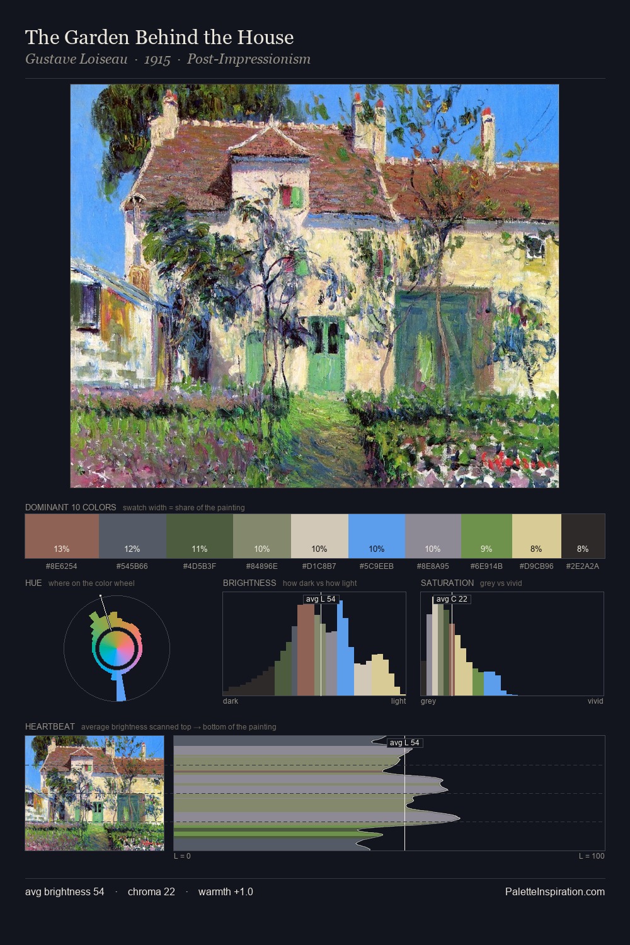Click the SATURATION section heading
Viewport: 630px width, 945px height.
coord(447,583)
